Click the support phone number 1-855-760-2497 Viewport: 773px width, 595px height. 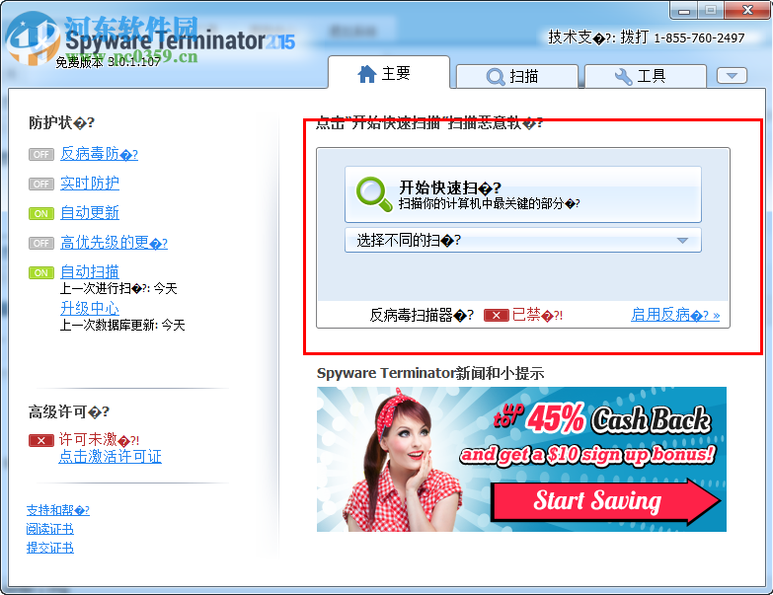[x=699, y=37]
